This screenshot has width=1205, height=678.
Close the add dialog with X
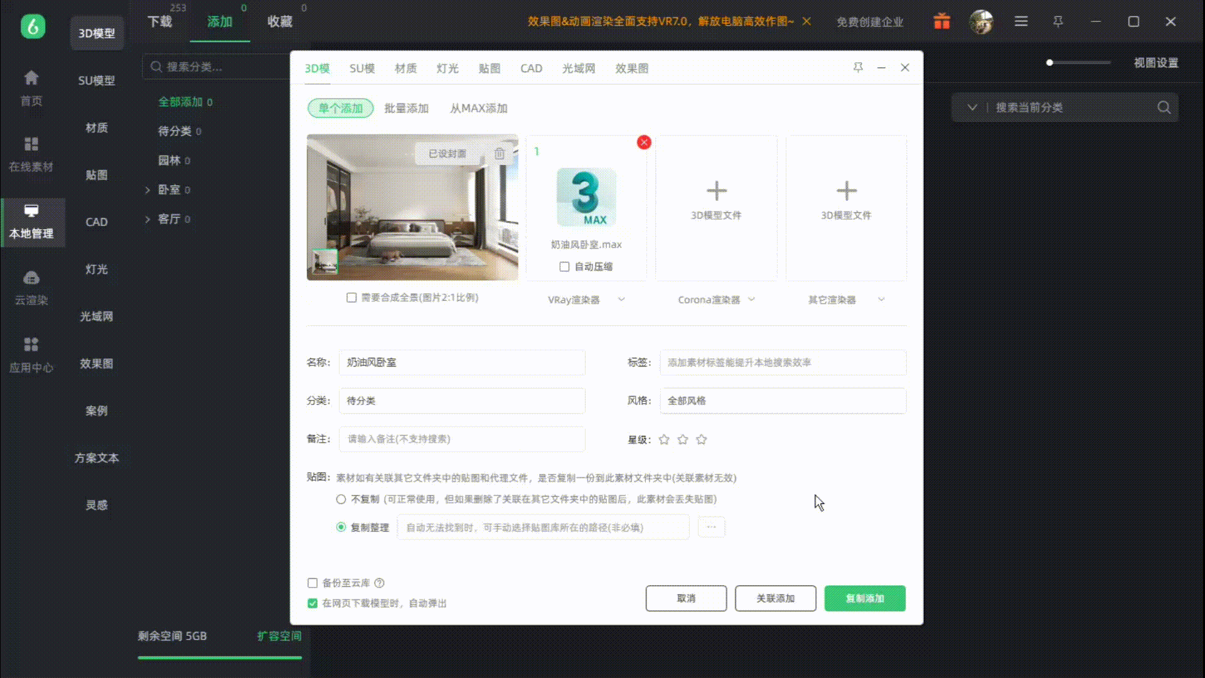tap(905, 67)
